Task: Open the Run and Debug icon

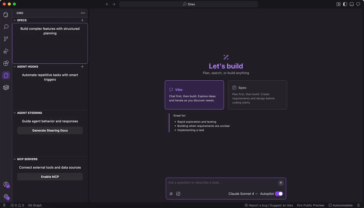Action: (x=6, y=51)
